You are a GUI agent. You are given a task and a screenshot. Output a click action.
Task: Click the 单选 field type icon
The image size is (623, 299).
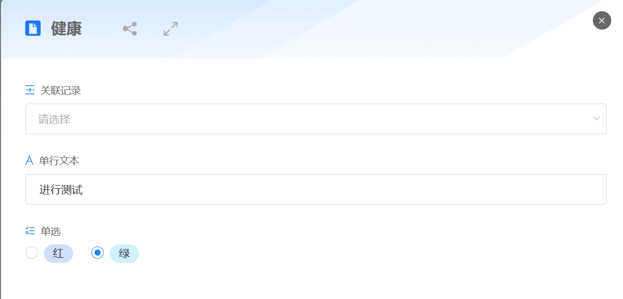tap(30, 231)
